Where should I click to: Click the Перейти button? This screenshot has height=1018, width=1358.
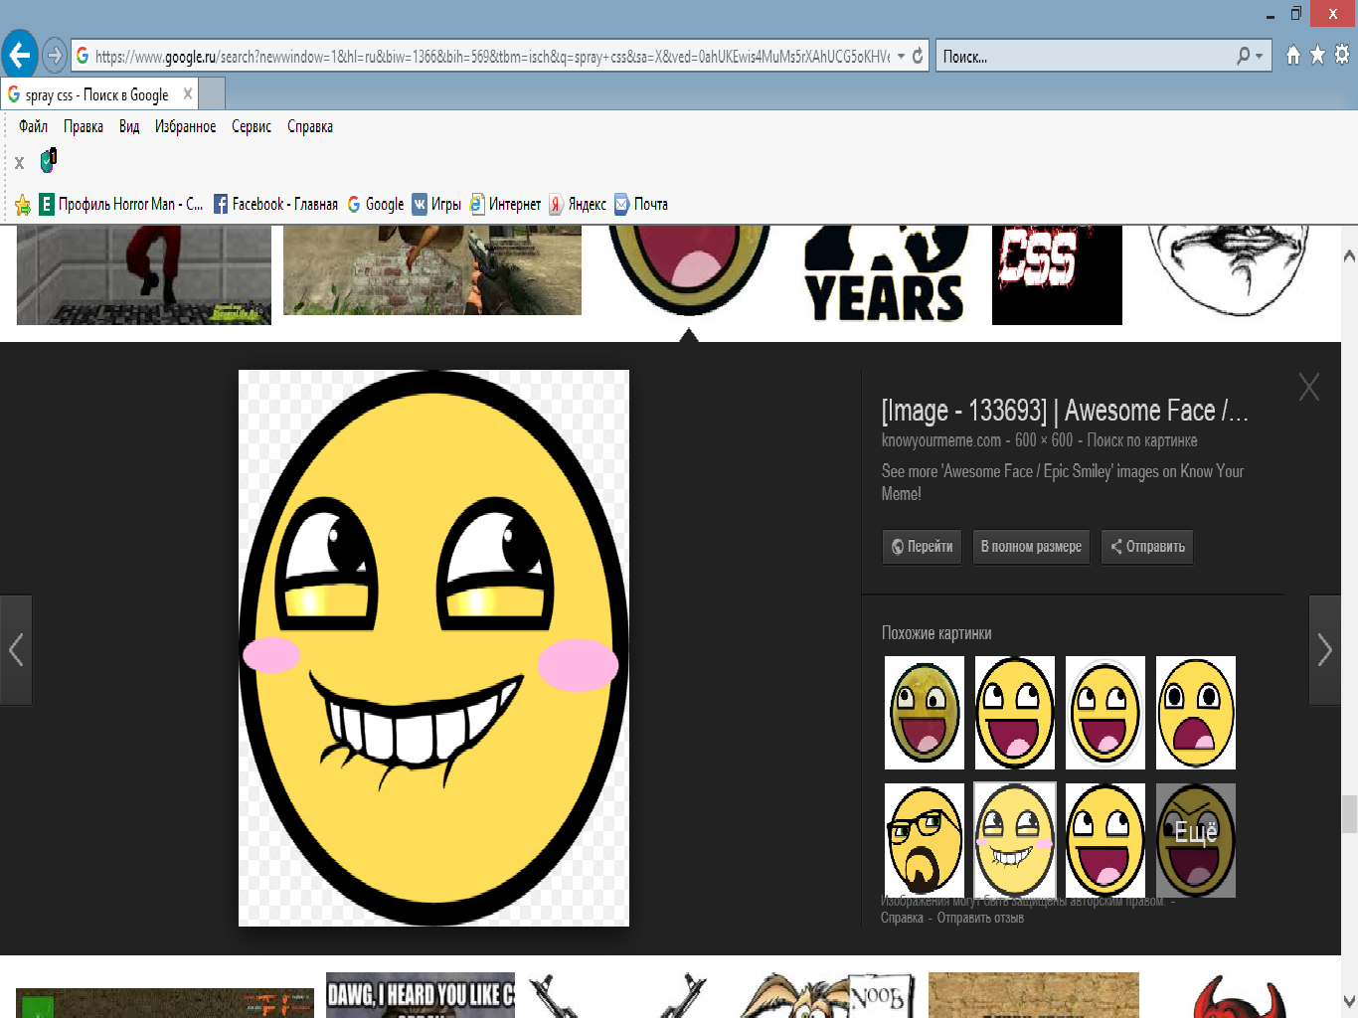click(922, 547)
